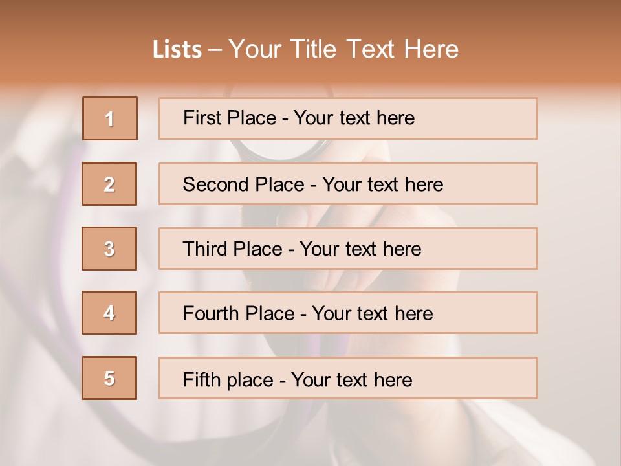The height and width of the screenshot is (466, 621).
Task: Click the number 3 square
Action: click(109, 249)
